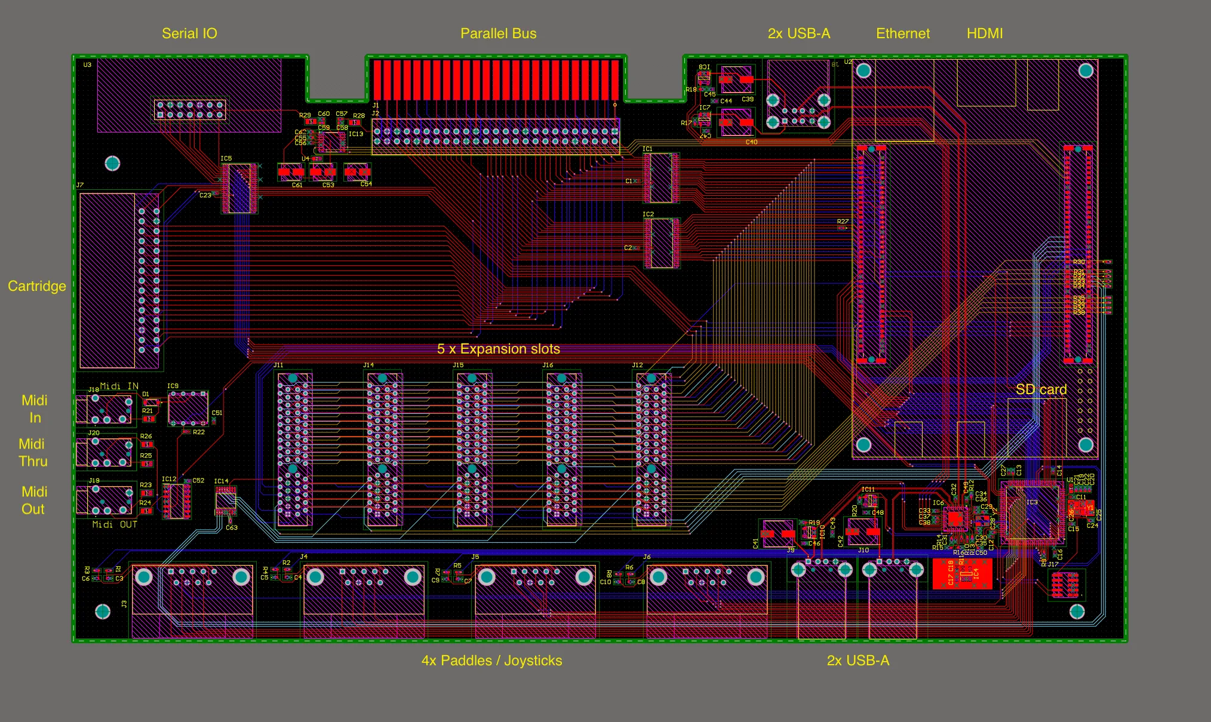
Task: Click the J6 joystick connector designator
Action: pos(647,557)
